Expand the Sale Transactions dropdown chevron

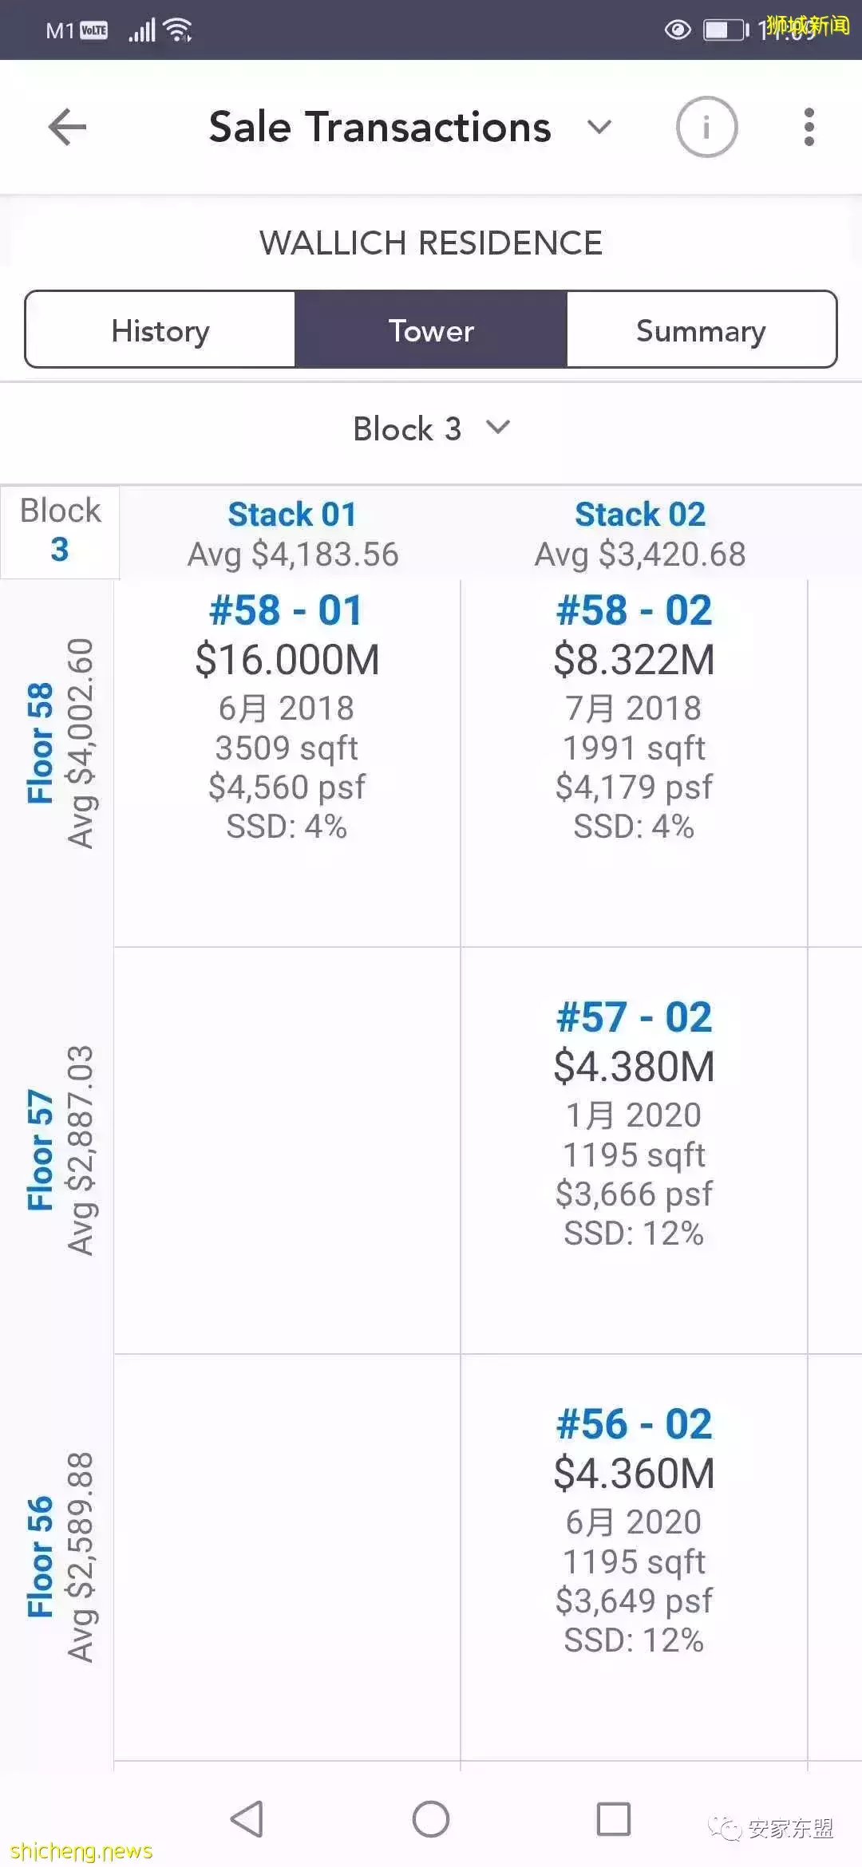point(599,128)
